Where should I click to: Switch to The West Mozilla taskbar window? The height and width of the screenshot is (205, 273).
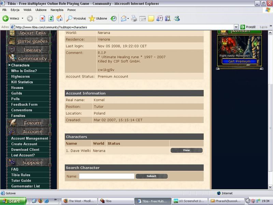tap(79, 201)
